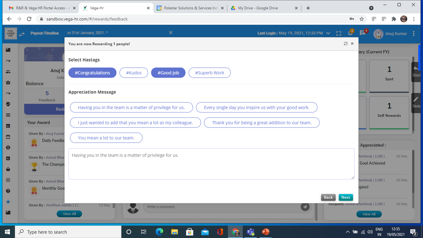Screen dimensions: 423x238
Task: Click the swap arrows icon beside logo
Action: pyautogui.click(x=22, y=34)
